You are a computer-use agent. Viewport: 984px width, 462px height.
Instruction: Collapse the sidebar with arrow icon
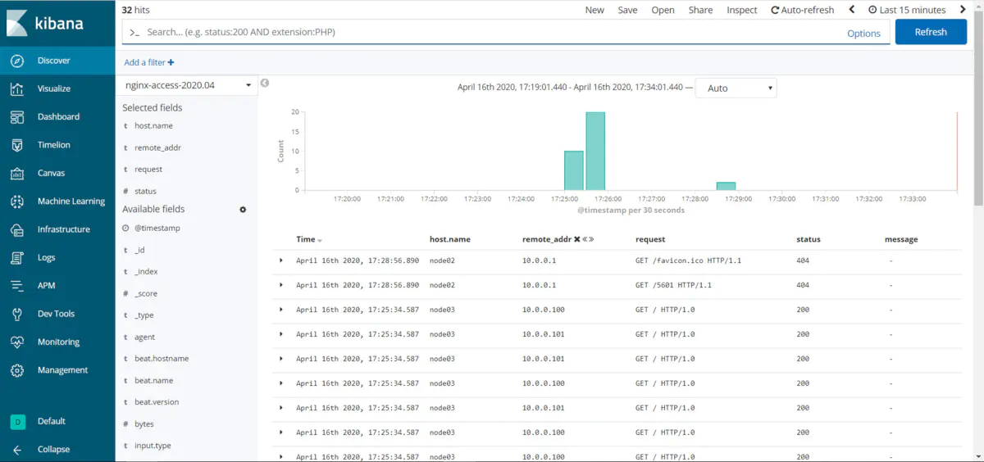17,449
